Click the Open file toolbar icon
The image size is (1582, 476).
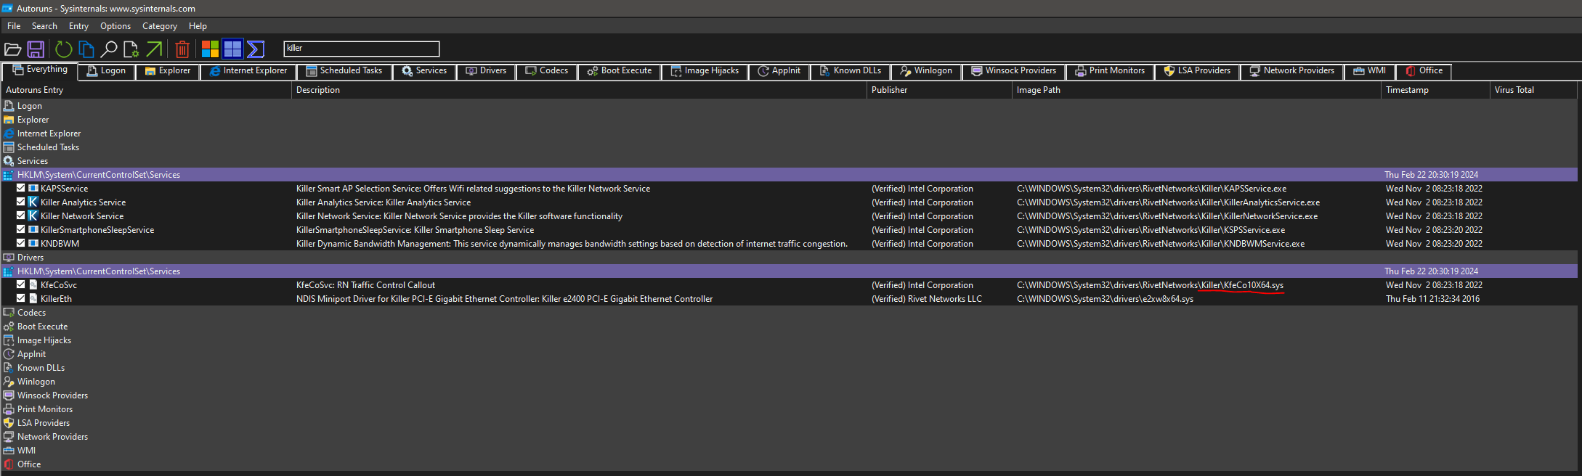(12, 49)
